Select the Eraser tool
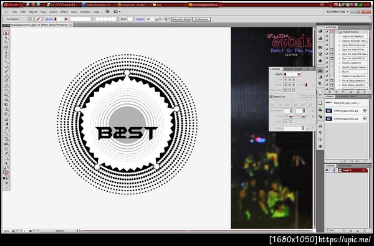Screen dimensions: 374x246 (x=6, y=85)
